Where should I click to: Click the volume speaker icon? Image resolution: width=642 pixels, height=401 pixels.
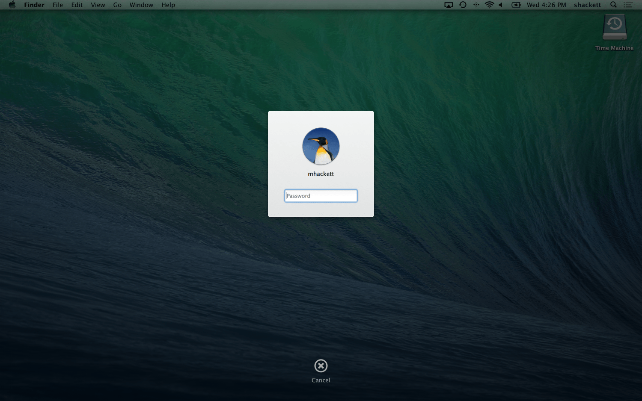click(x=501, y=5)
